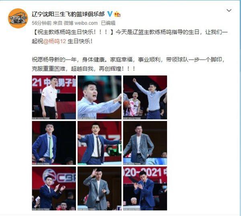Open photo with 2020-2021 banner background
The width and height of the screenshot is (241, 216).
point(145,189)
